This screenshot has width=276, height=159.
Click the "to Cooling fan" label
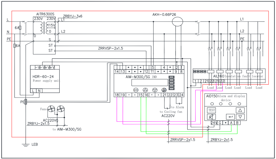click(171, 112)
